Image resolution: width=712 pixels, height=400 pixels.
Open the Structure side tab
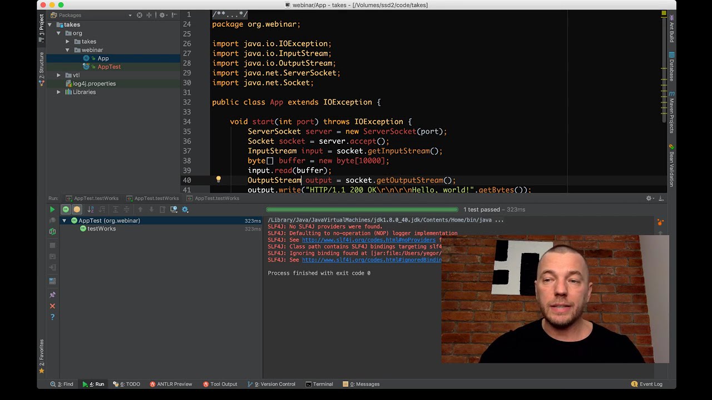tap(42, 69)
